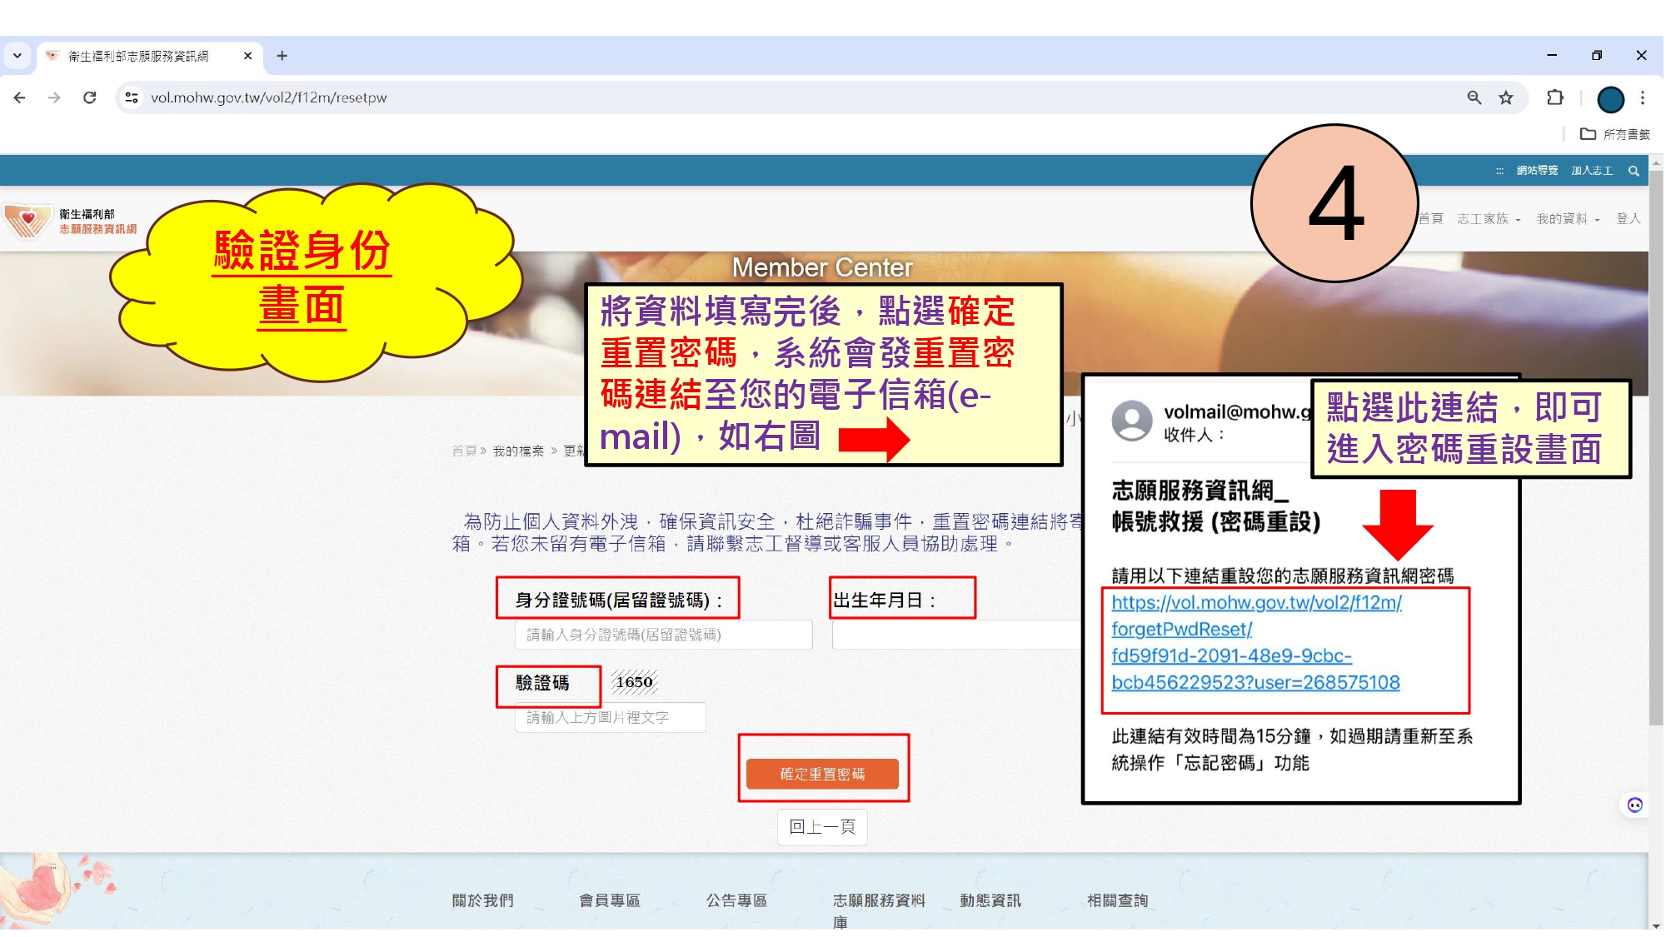Image resolution: width=1666 pixels, height=937 pixels.
Task: Expand the 我的資料 dropdown menu
Action: pyautogui.click(x=1568, y=219)
